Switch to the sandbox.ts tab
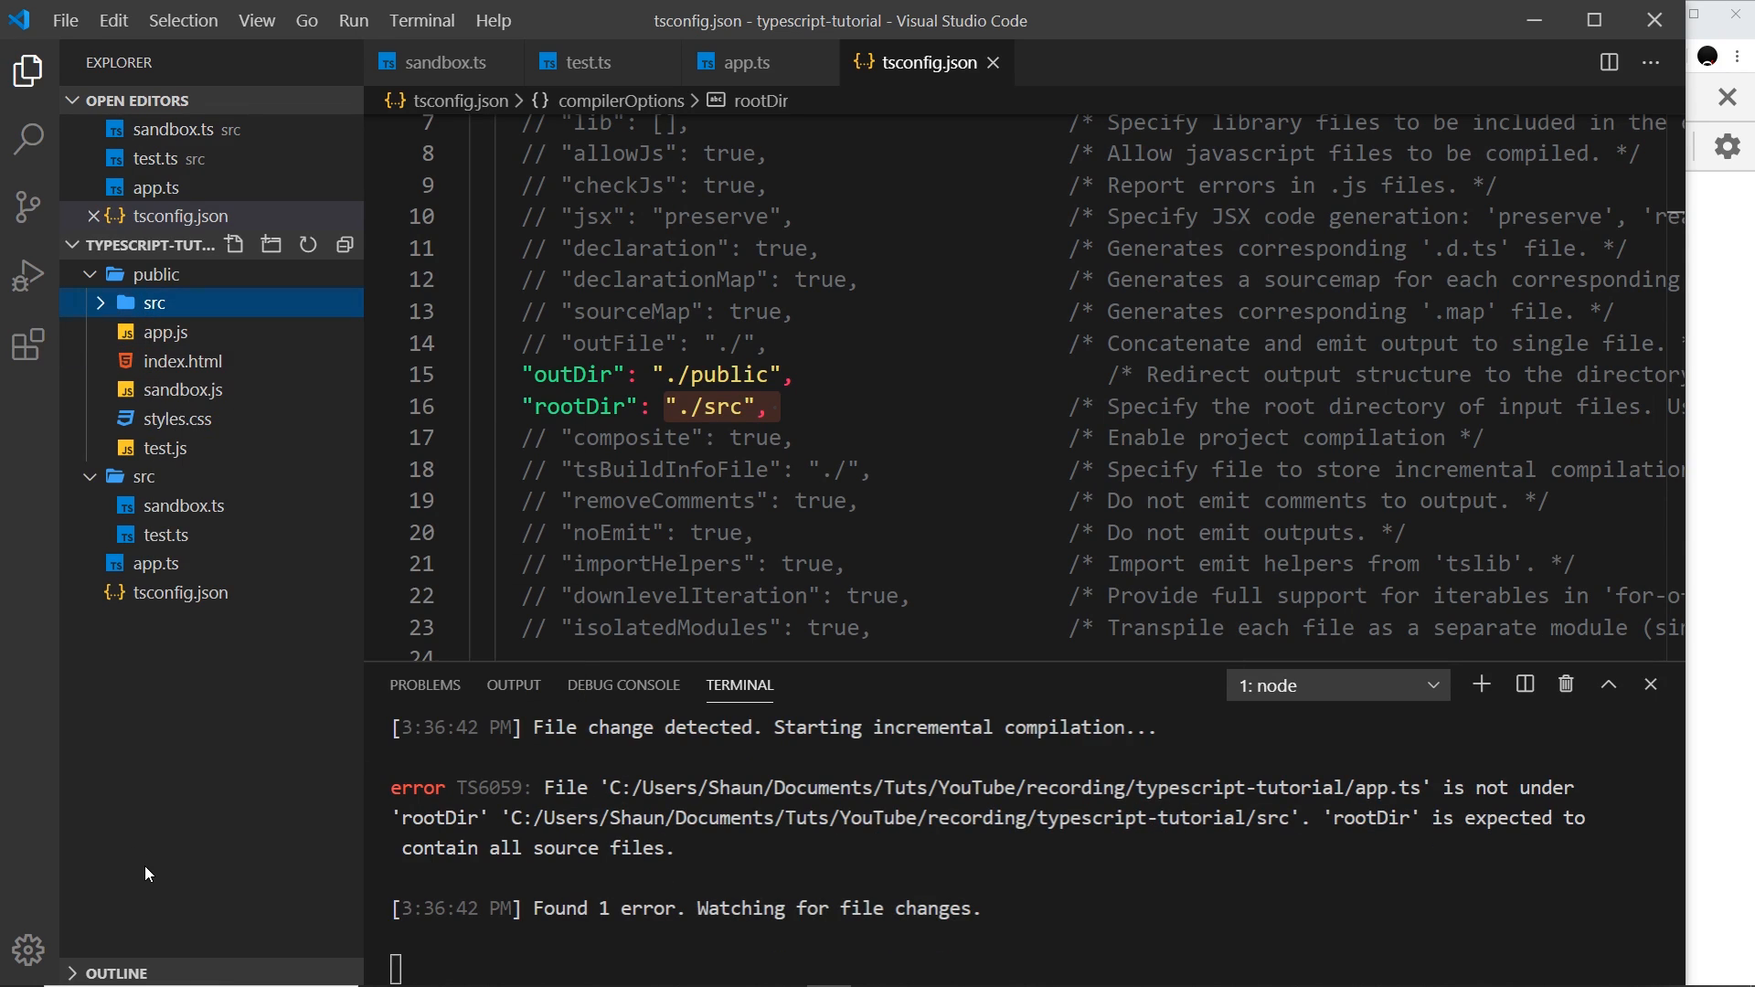Screen dimensions: 1755x987 444,62
